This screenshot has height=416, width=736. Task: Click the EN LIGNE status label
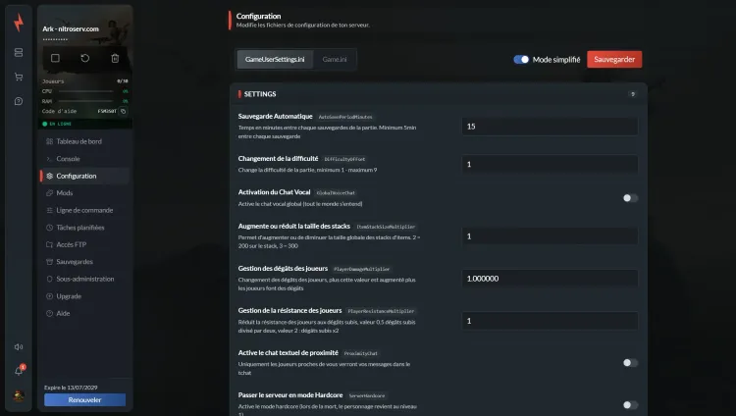pos(60,124)
